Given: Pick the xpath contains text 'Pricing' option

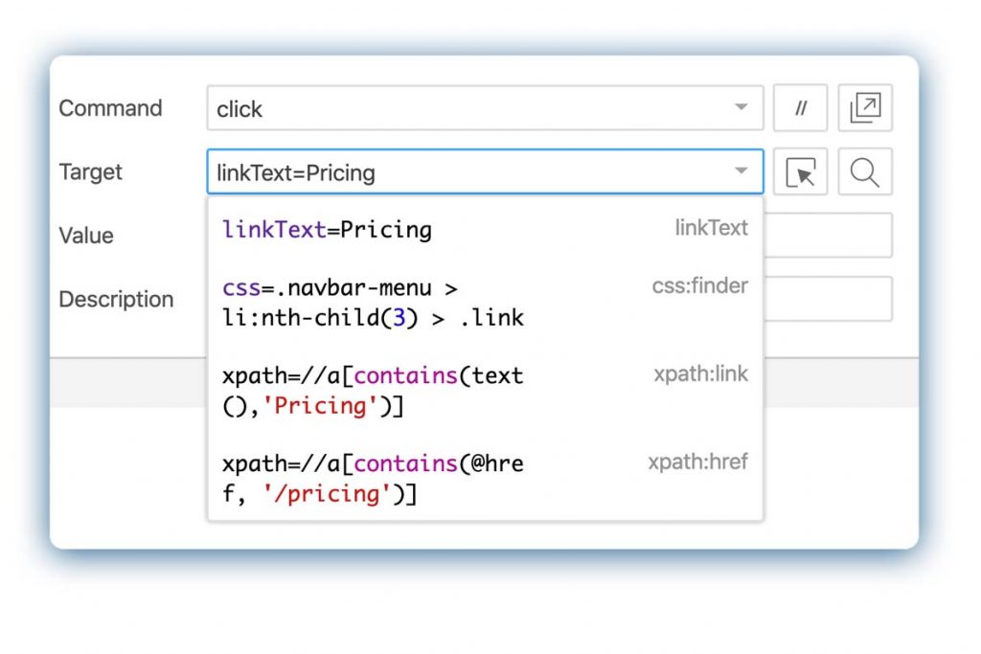Looking at the screenshot, I should point(374,391).
